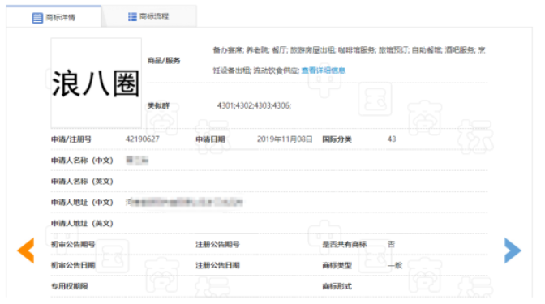This screenshot has width=545, height=304.
Task: Click the 申请人地址（中文） label
Action: (82, 202)
